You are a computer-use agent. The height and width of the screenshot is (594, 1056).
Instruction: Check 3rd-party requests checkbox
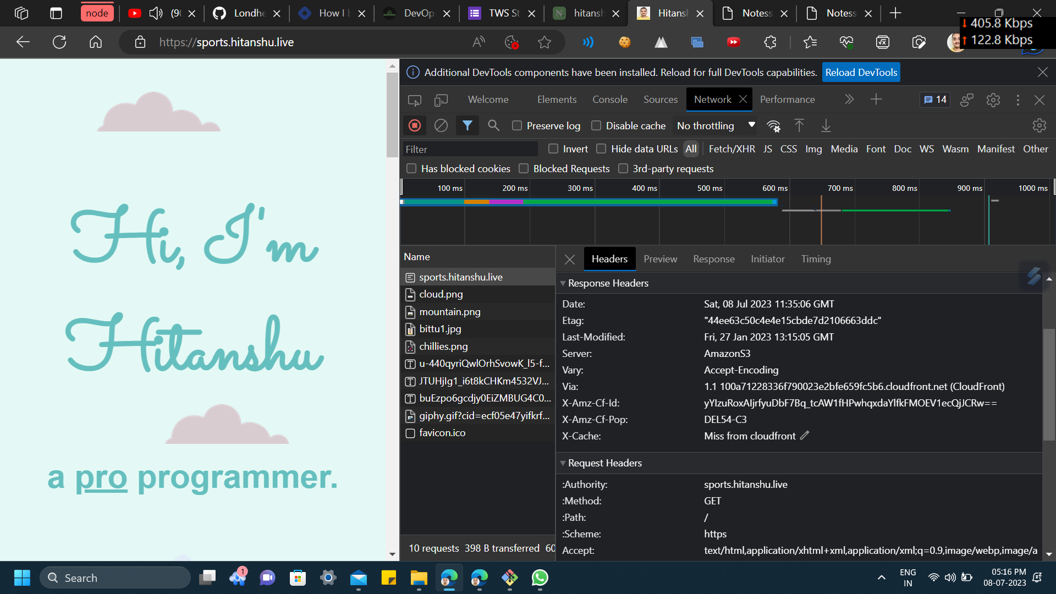[x=623, y=168]
